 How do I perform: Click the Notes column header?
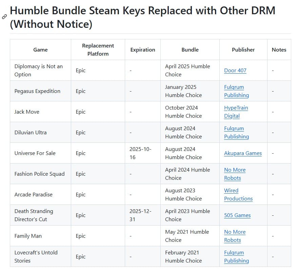point(279,50)
